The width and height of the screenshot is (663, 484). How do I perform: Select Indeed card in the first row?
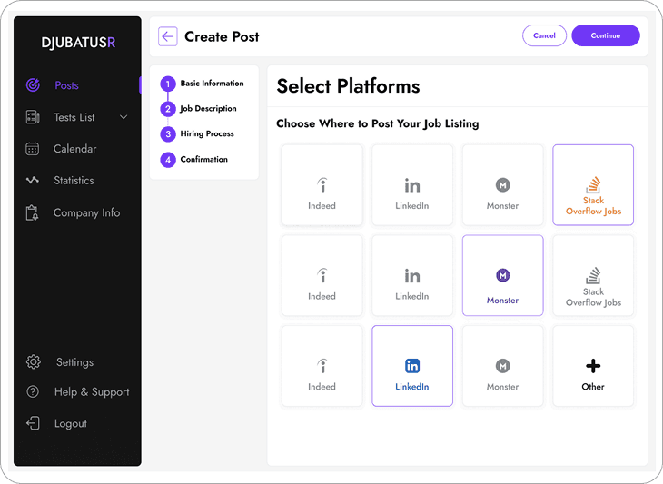click(x=322, y=185)
